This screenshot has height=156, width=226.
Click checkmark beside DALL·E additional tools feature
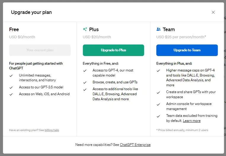click(x=85, y=89)
